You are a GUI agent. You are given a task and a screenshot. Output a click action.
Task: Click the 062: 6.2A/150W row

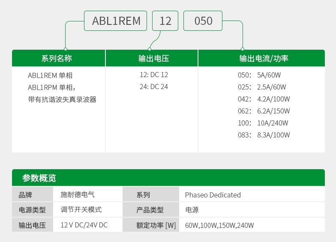[x=264, y=111]
